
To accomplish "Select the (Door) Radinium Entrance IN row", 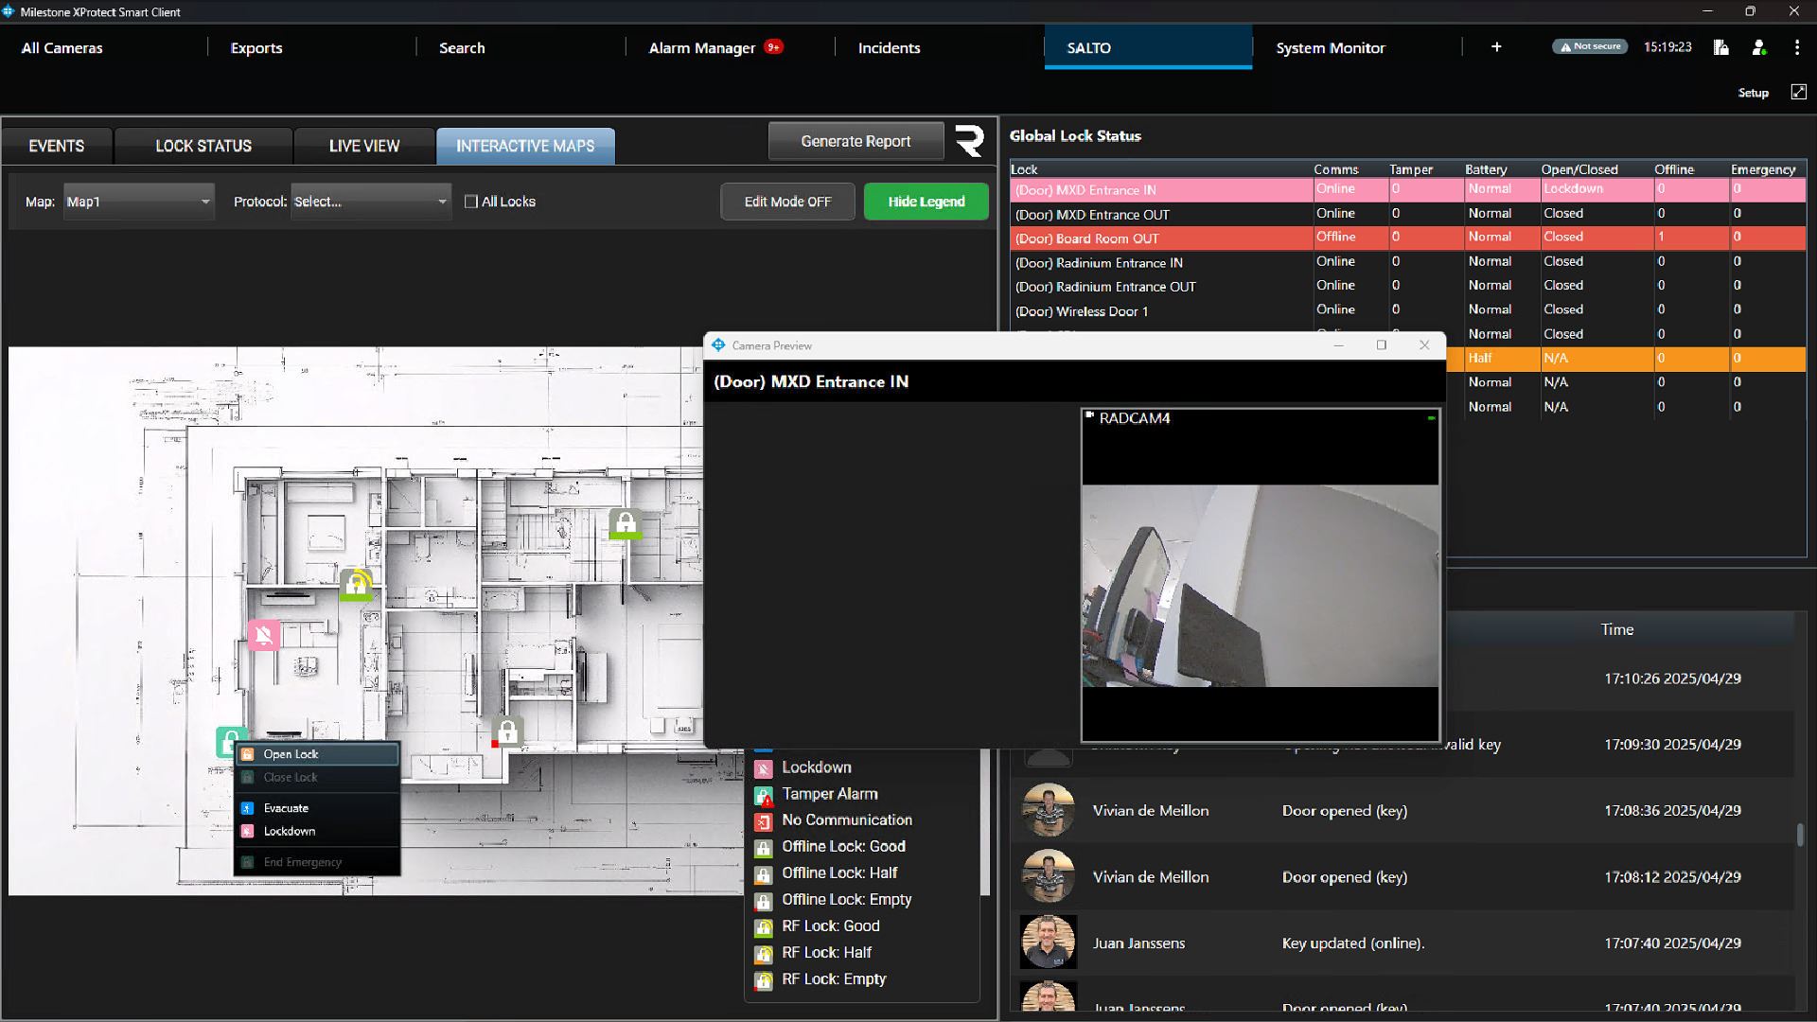I will [x=1408, y=262].
